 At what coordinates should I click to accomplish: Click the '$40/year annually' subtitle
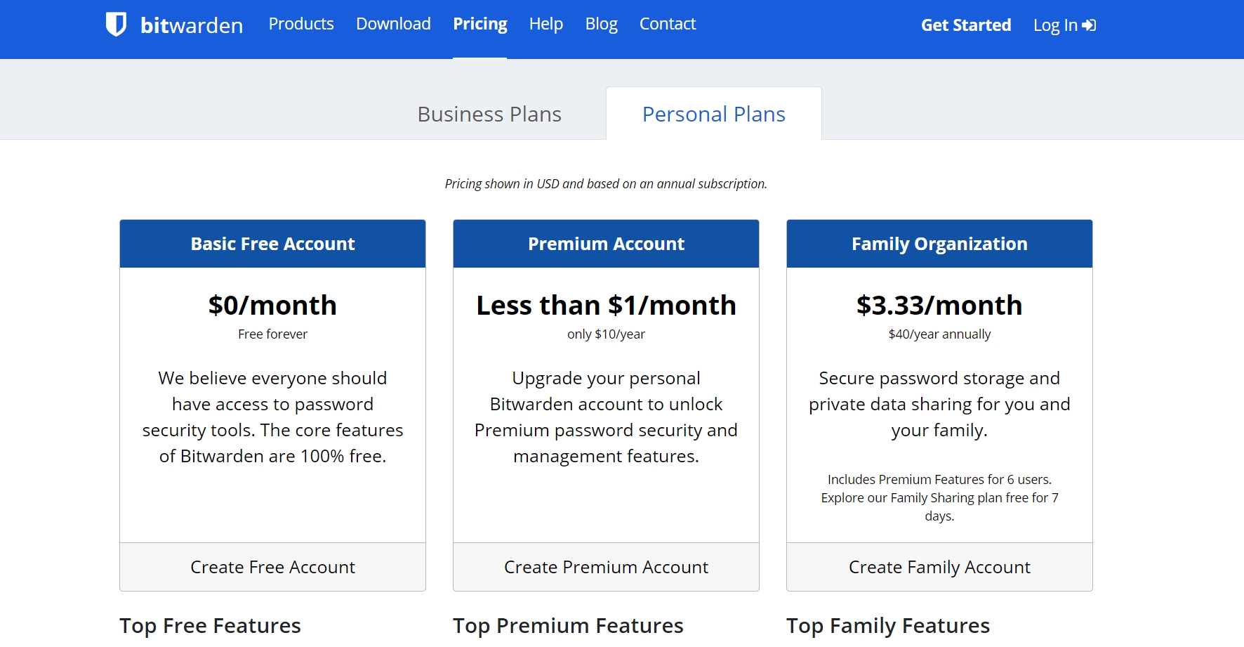pyautogui.click(x=940, y=334)
